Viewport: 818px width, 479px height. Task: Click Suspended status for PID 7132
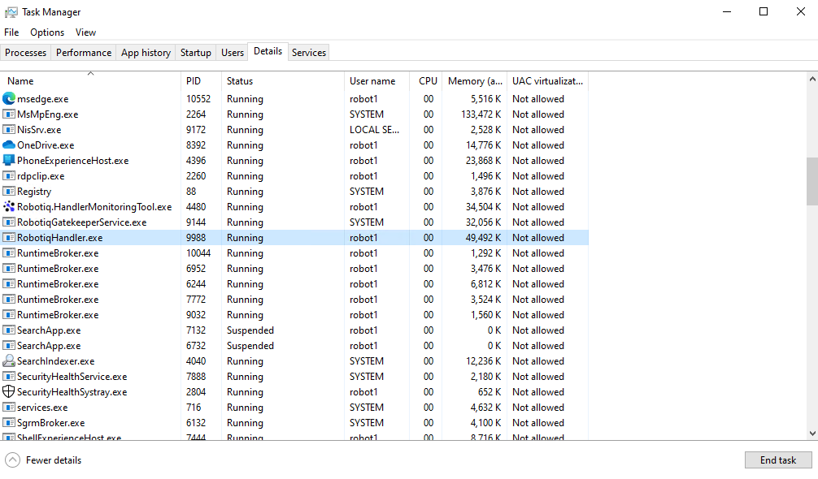(x=250, y=330)
